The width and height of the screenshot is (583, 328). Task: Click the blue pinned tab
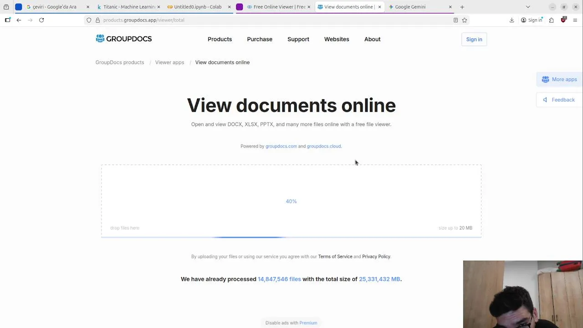tap(19, 7)
